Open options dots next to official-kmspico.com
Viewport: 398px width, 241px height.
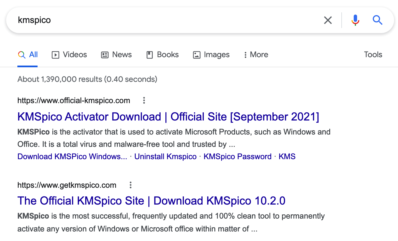point(144,100)
